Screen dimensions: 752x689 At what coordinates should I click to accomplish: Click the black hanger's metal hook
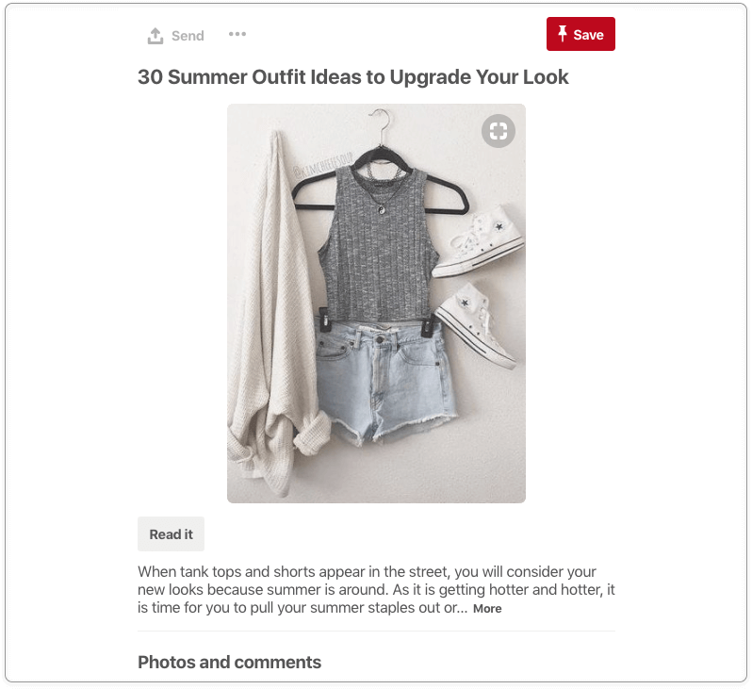381,125
